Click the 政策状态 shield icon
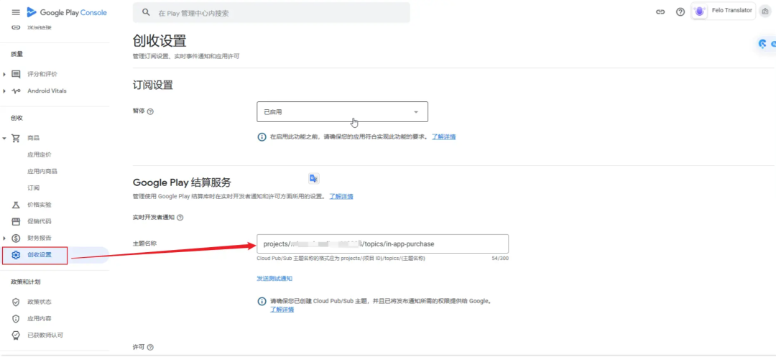 point(16,302)
